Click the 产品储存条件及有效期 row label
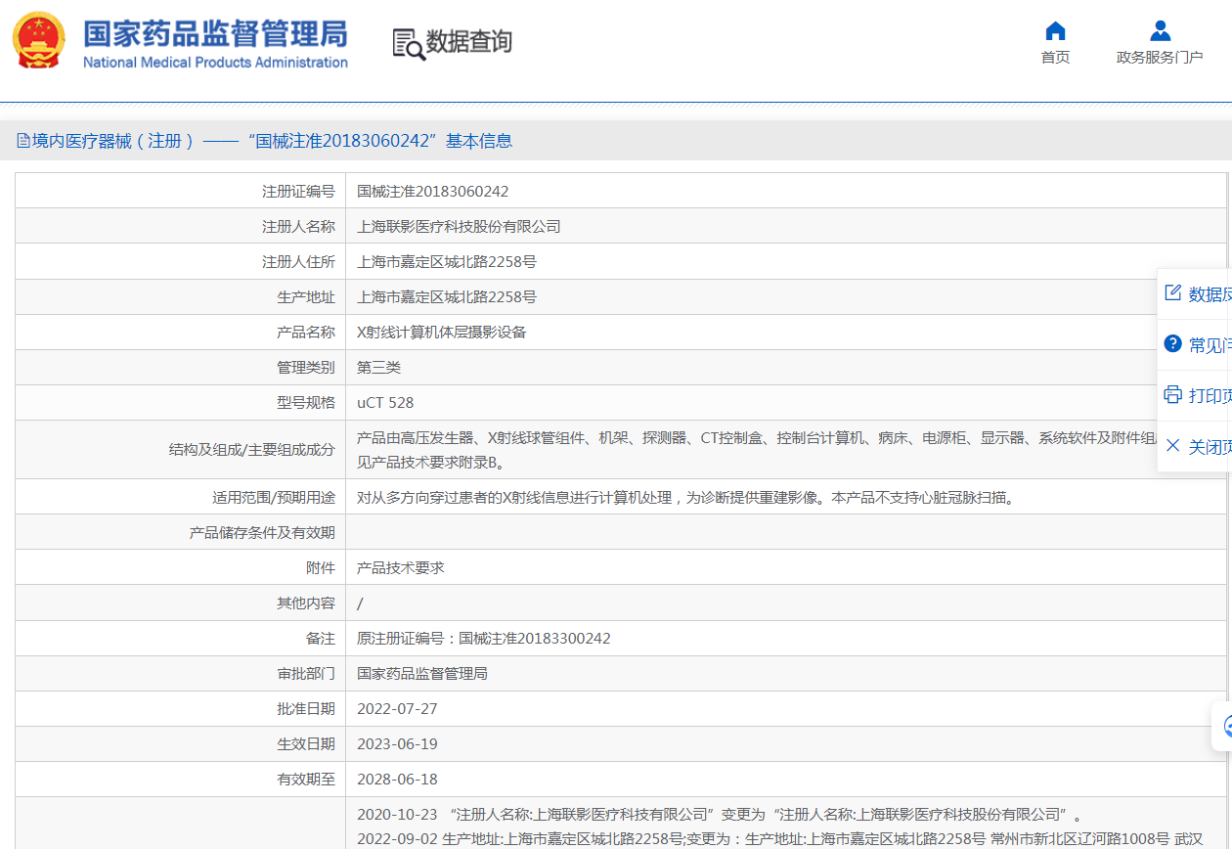The image size is (1232, 849). tap(262, 533)
